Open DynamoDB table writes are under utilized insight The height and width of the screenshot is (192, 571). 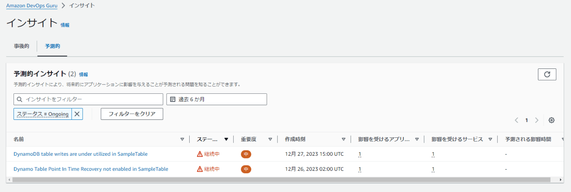80,154
